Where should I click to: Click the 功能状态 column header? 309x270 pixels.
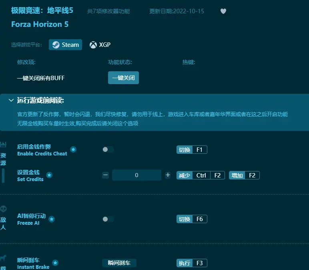(x=120, y=62)
